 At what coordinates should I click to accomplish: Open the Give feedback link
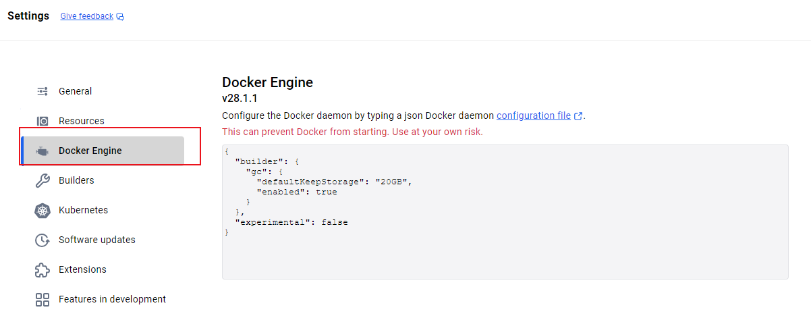tap(87, 16)
